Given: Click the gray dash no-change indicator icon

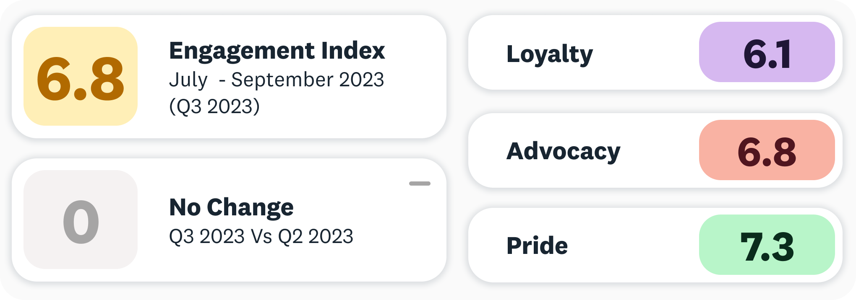Looking at the screenshot, I should [420, 184].
